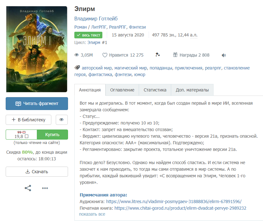Screen dimensions: 263x221
Task: Open author link Владимир Готлейб
Action: [96, 19]
